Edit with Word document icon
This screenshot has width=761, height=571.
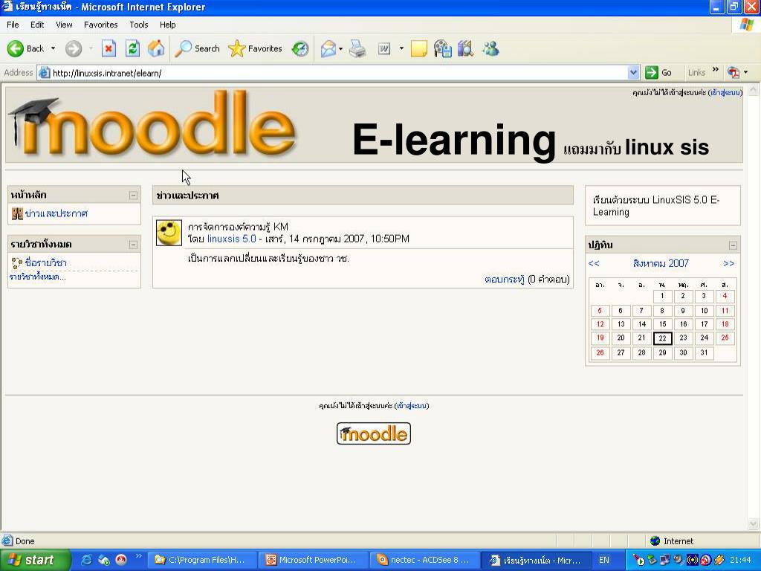(384, 48)
